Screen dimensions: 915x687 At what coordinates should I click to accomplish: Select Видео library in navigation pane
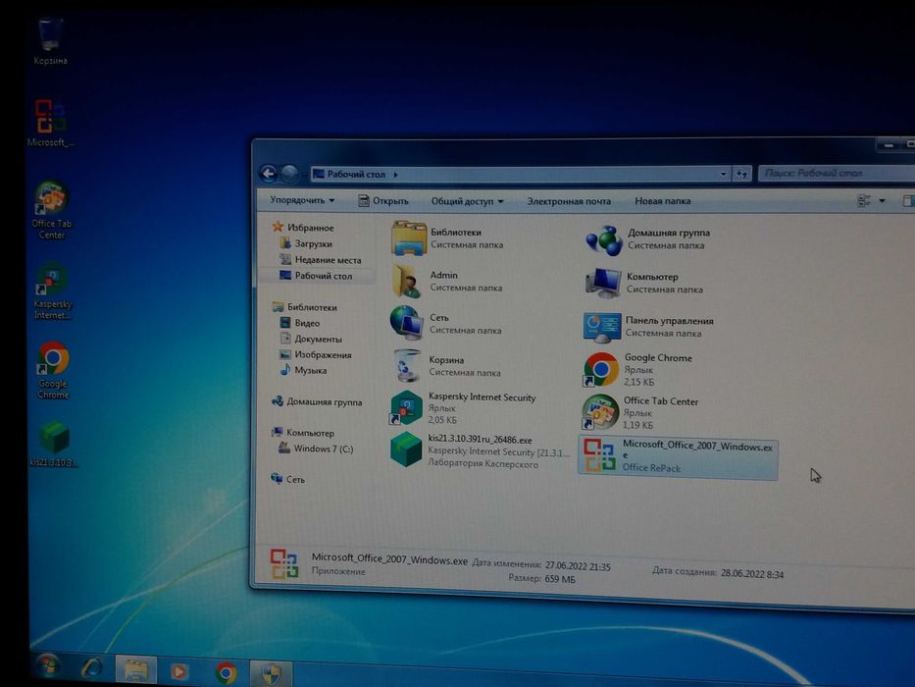[300, 323]
